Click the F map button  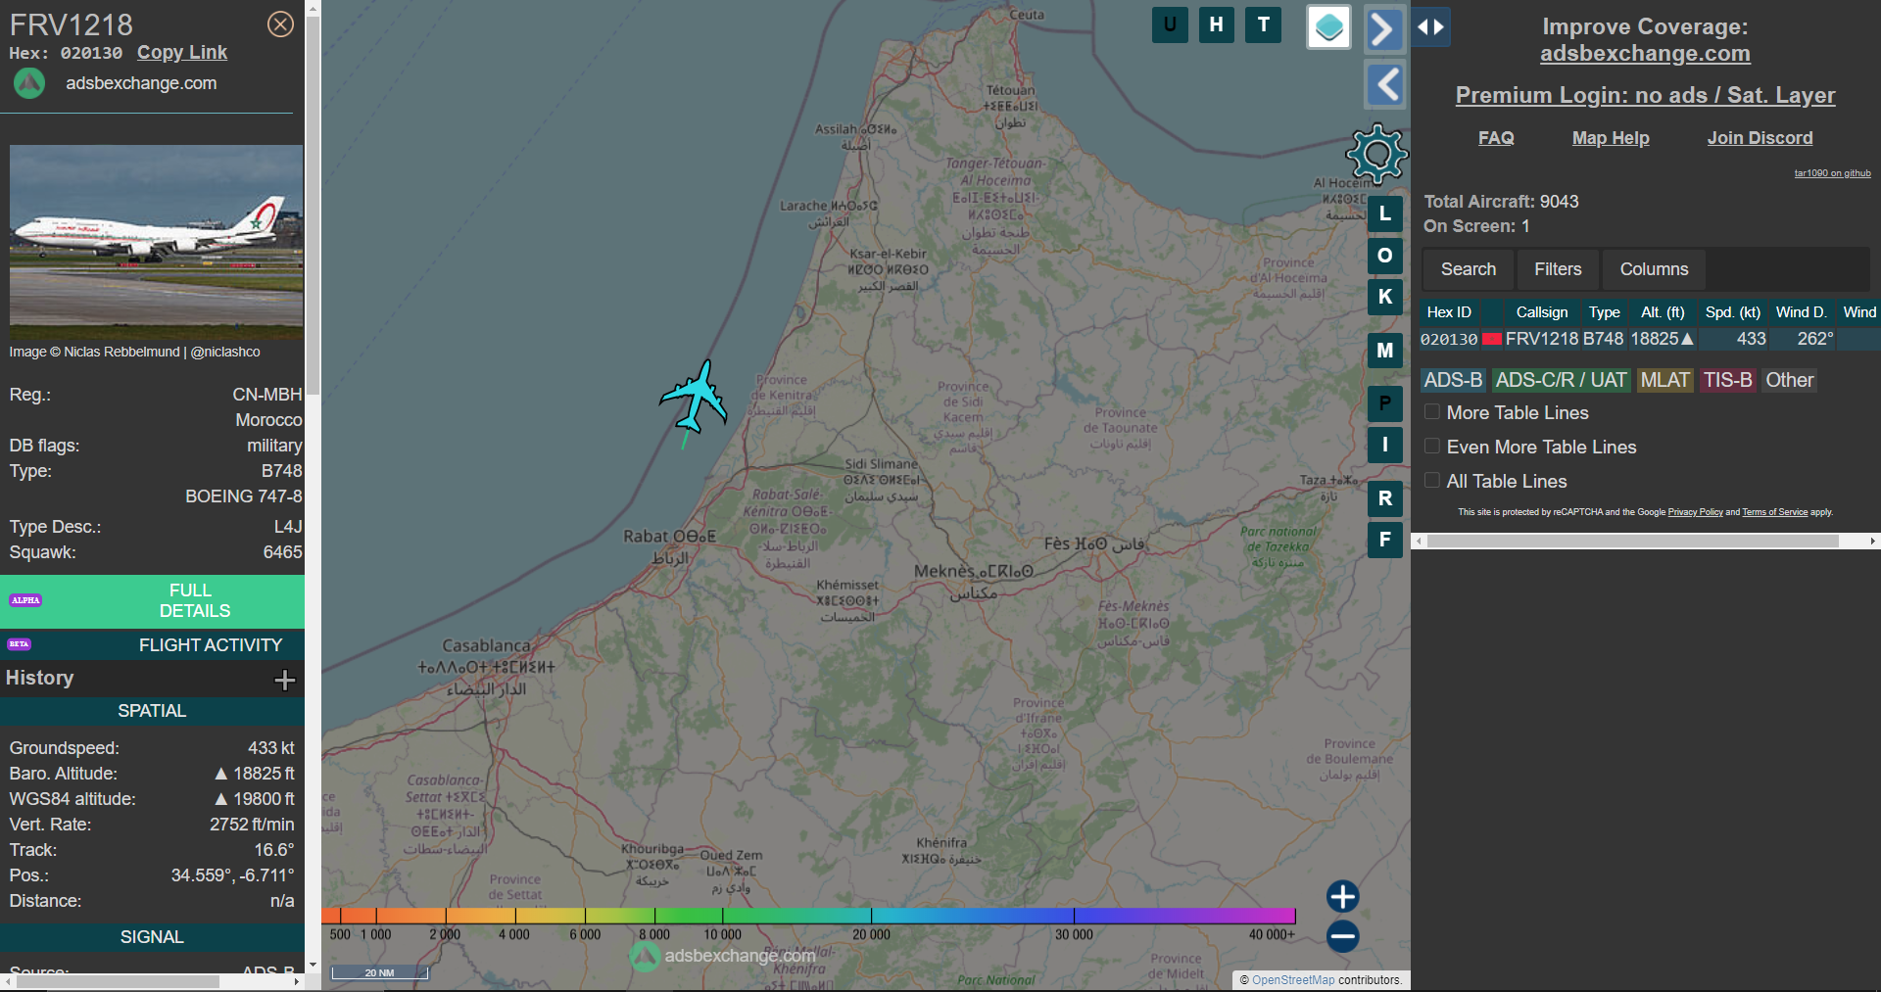coord(1385,539)
